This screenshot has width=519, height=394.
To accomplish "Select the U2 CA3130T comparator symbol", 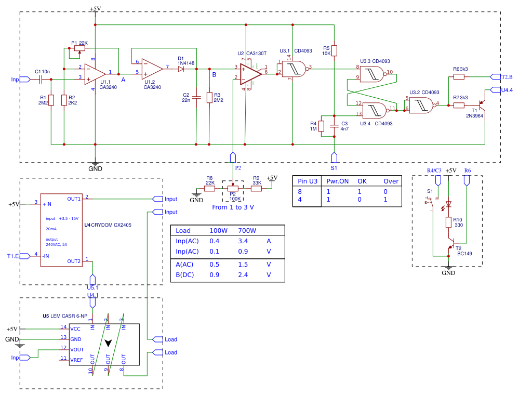I will pyautogui.click(x=249, y=74).
